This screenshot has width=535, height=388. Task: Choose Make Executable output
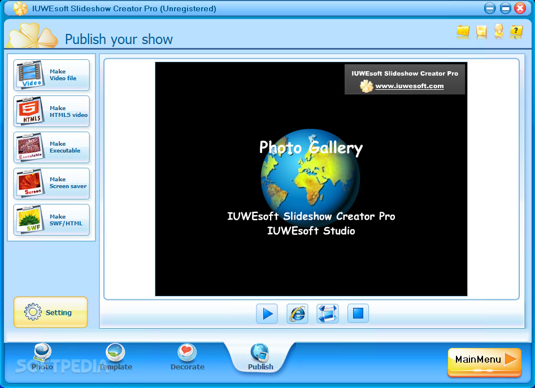tap(51, 147)
